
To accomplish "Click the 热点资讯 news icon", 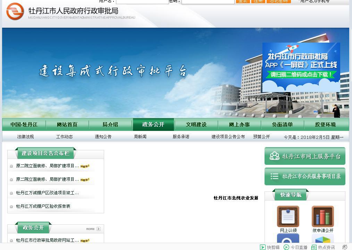I will [x=314, y=247].
